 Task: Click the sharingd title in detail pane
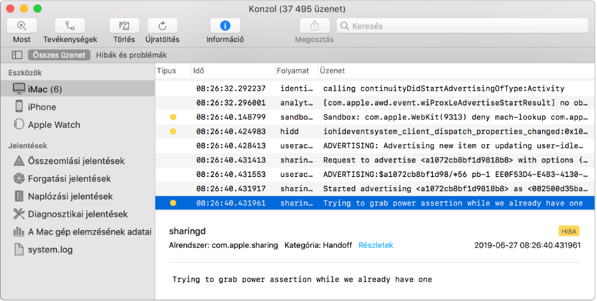pyautogui.click(x=187, y=231)
